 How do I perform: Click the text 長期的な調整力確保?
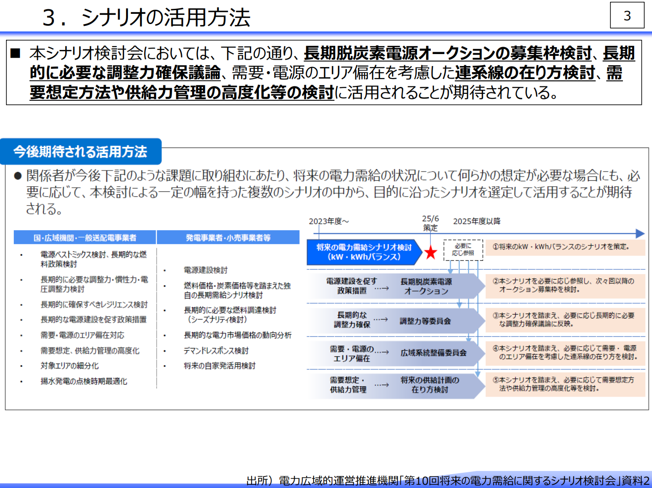pos(352,320)
